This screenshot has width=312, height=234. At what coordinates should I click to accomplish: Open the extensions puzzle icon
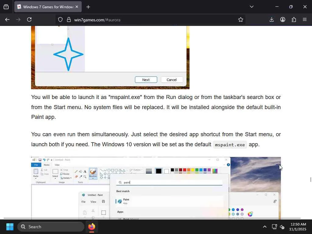tap(294, 19)
